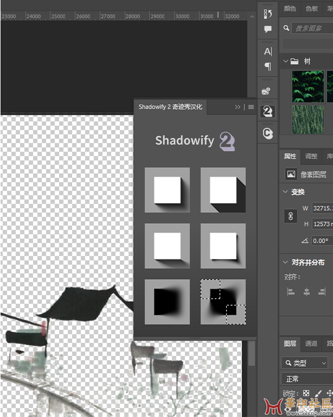Open the C plugin panel icon
This screenshot has width=333, height=417.
tap(268, 134)
